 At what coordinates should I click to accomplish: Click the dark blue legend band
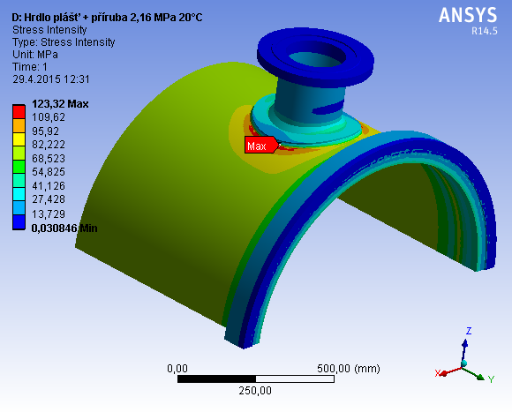tap(19, 222)
